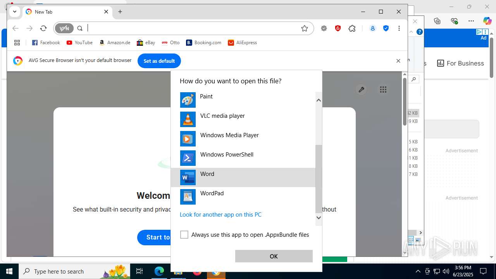Open the clock showing 3:56 PM
496x279 pixels.
tap(463, 271)
